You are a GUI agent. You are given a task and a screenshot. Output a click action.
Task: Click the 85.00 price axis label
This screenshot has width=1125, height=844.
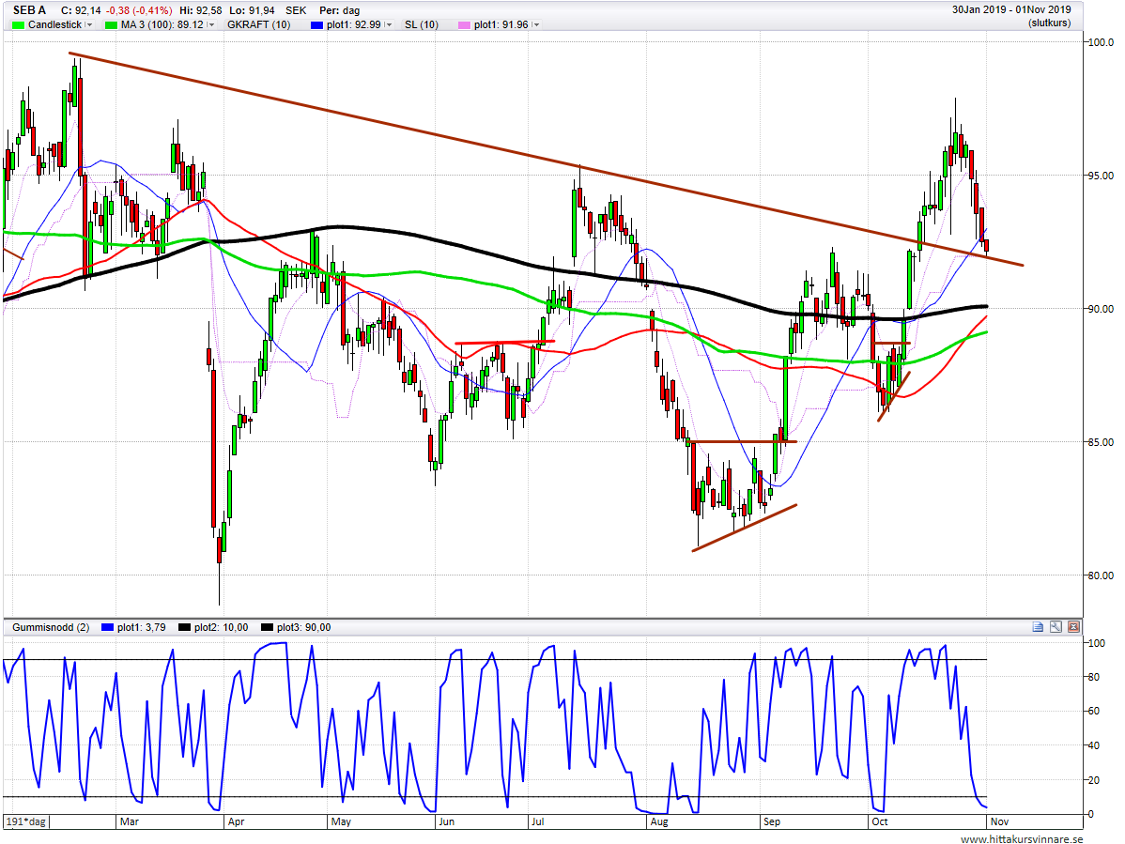1102,442
